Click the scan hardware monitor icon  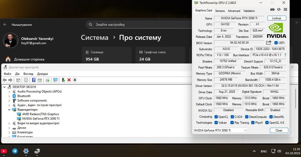[x=55, y=80]
